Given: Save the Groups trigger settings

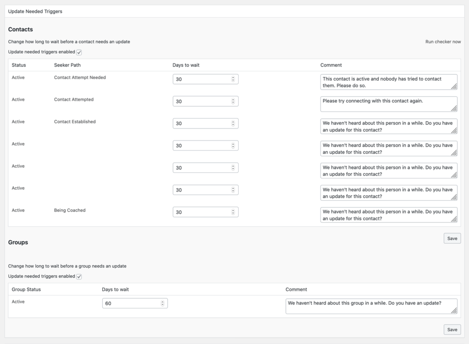Looking at the screenshot, I should (x=452, y=329).
